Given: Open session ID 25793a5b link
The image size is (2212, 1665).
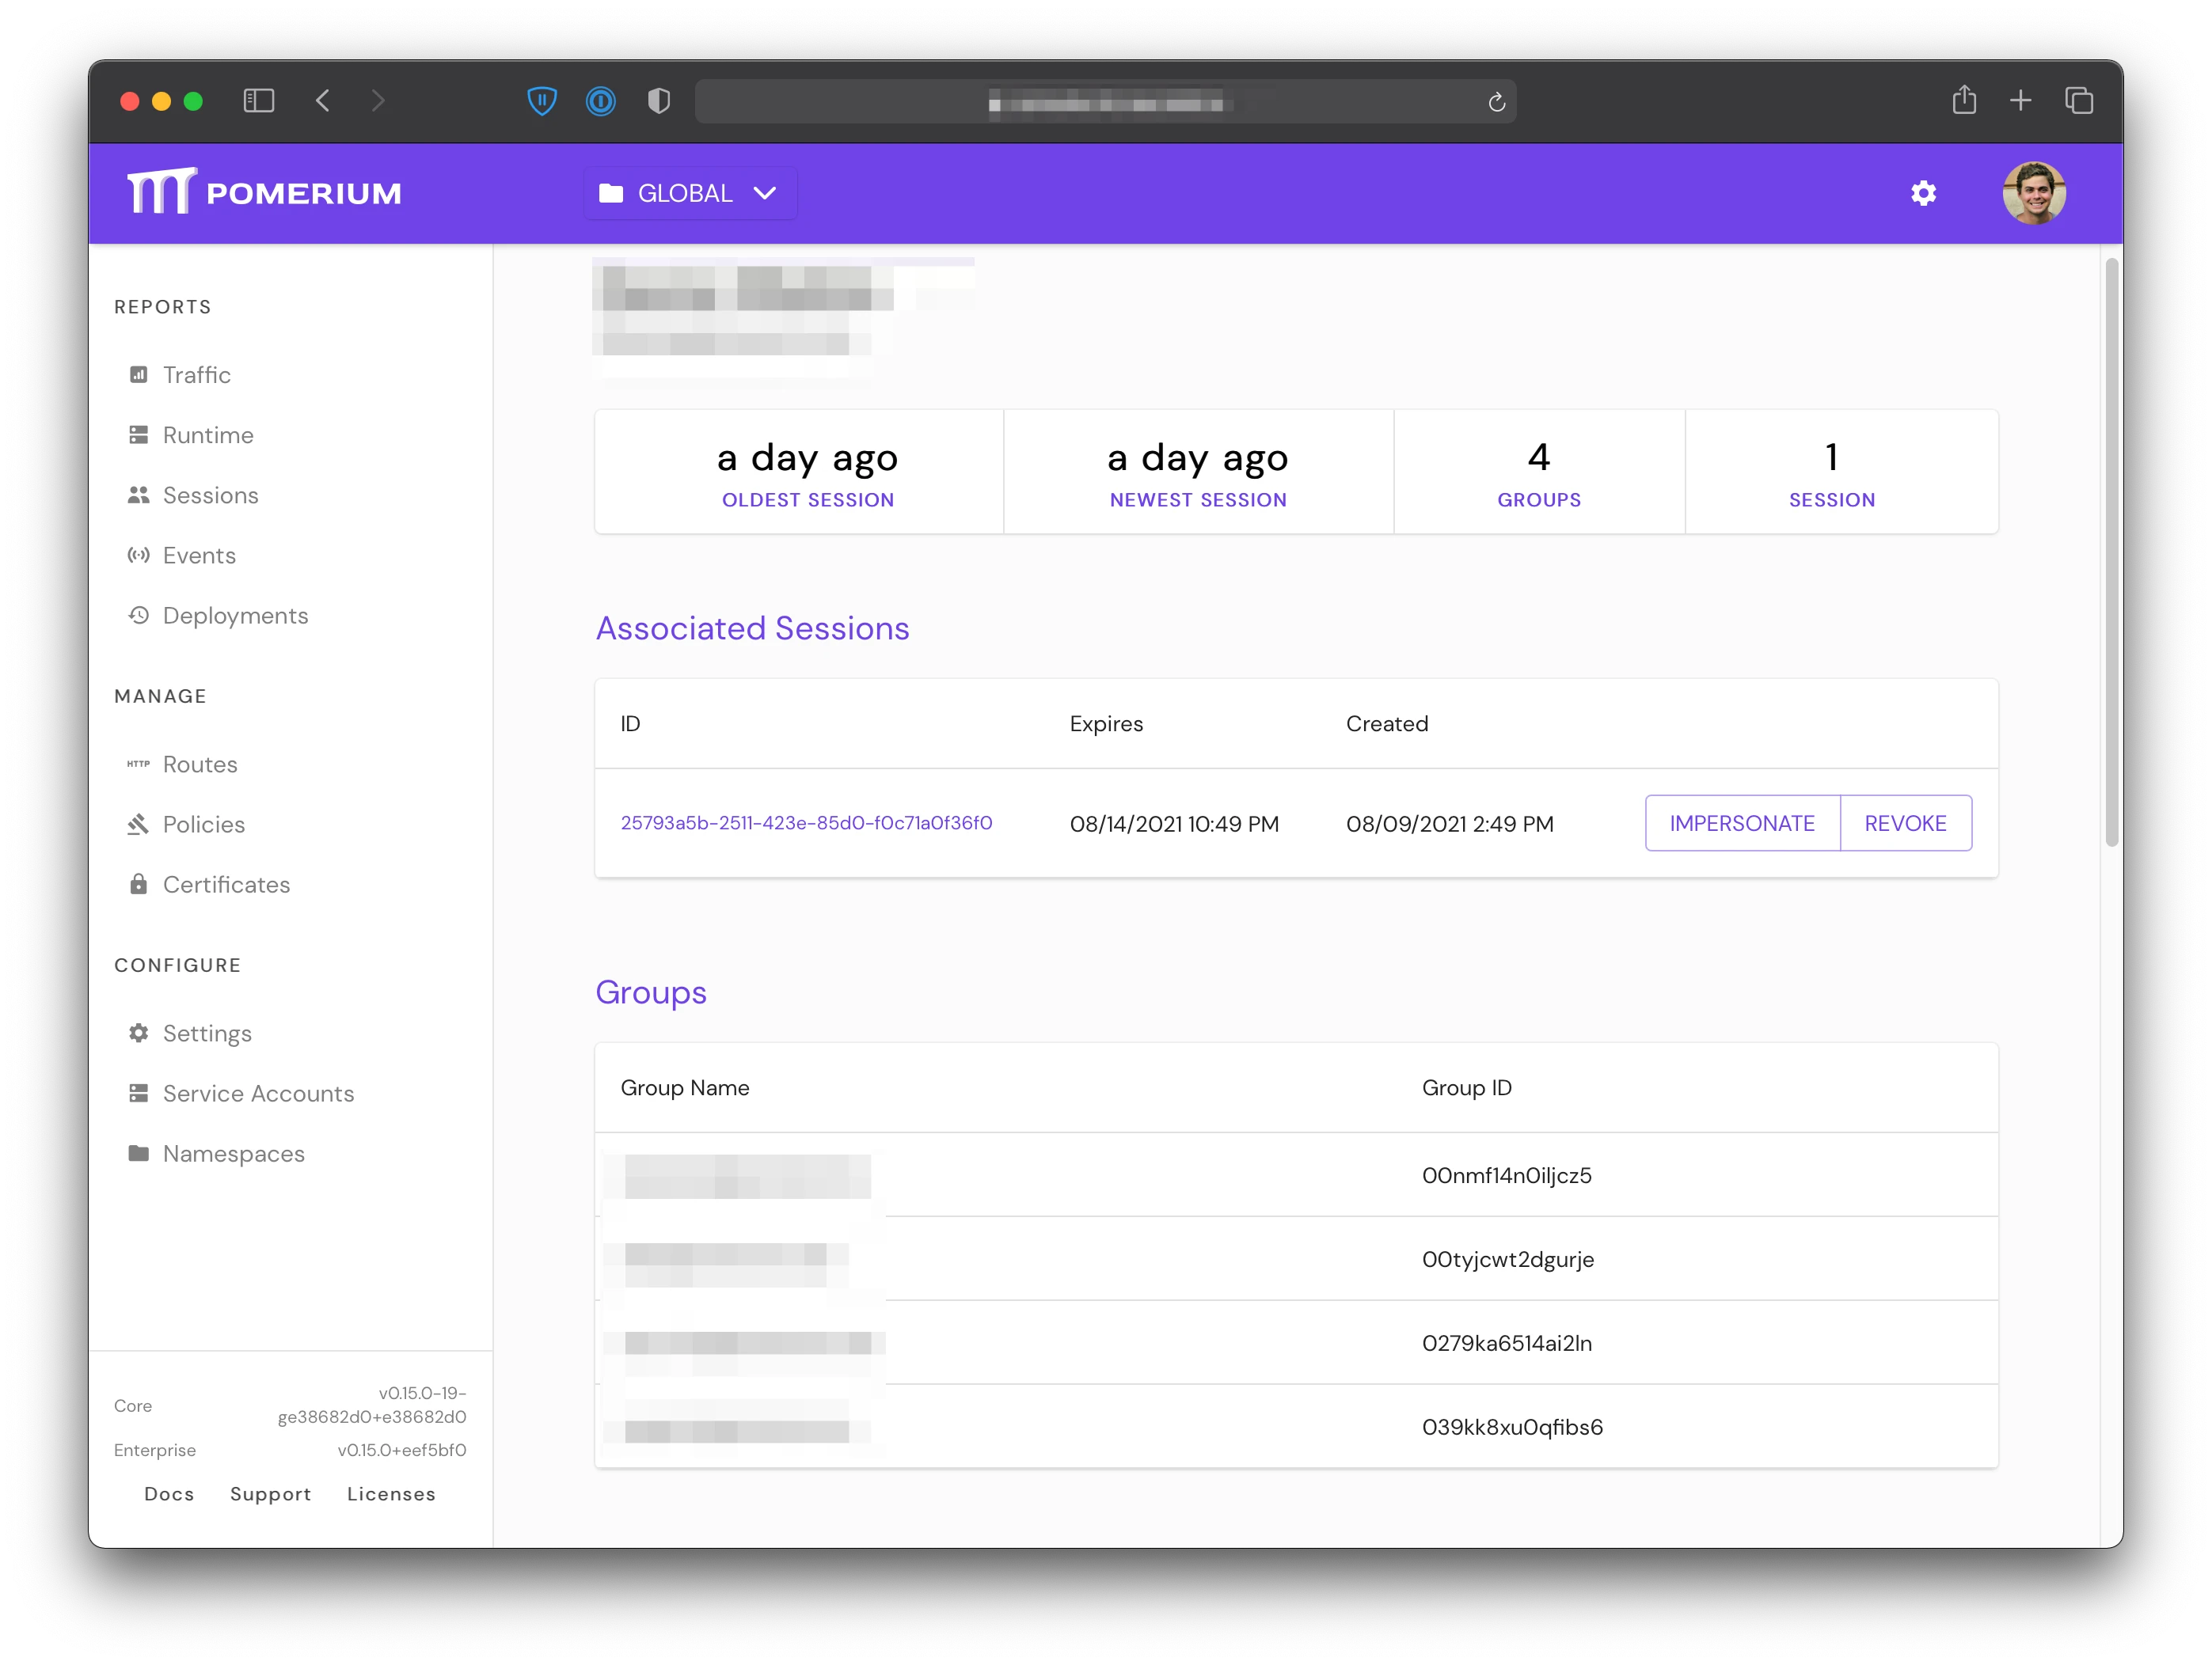Looking at the screenshot, I should pyautogui.click(x=806, y=822).
